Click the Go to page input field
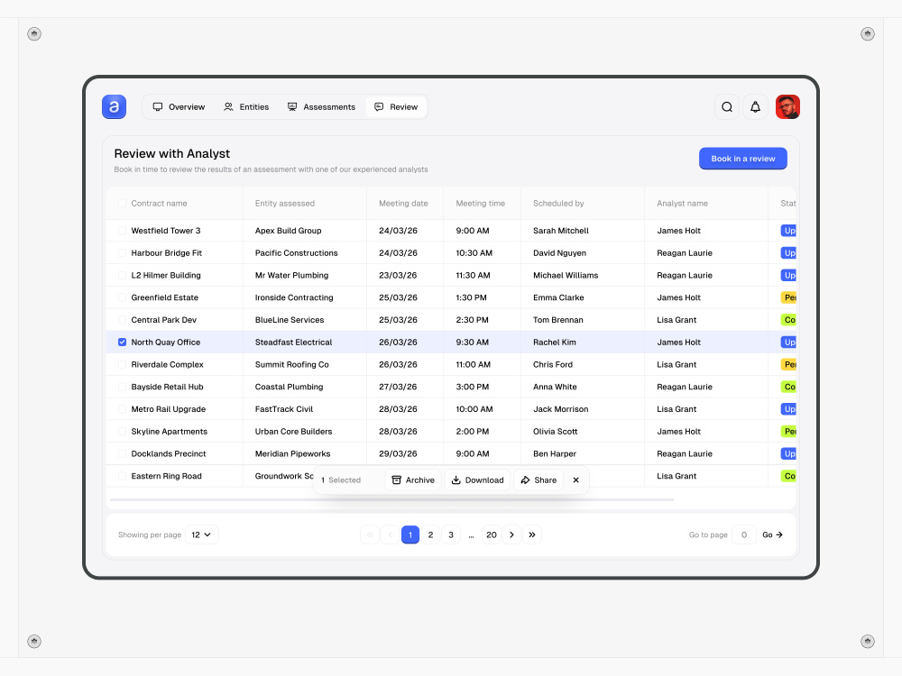The width and height of the screenshot is (902, 676). [x=744, y=534]
